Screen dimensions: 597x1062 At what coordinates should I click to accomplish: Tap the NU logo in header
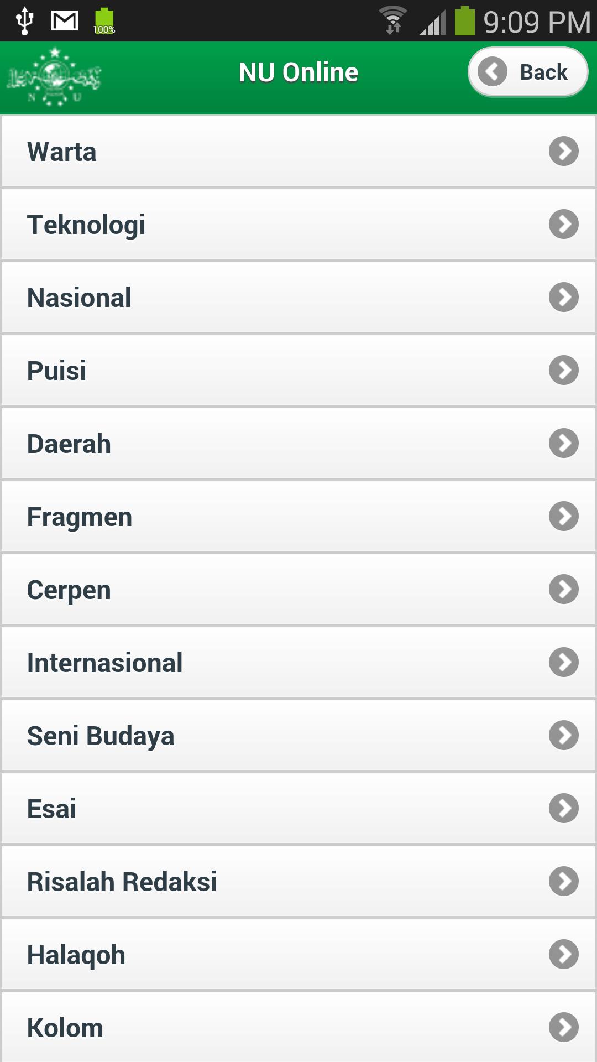tap(54, 77)
